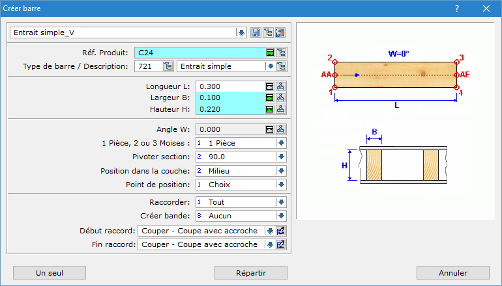
Task: Click the Annuler button
Action: tap(452, 272)
